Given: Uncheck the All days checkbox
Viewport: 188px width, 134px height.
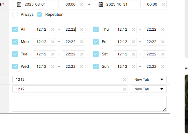Looking at the screenshot, I should 15,29.
